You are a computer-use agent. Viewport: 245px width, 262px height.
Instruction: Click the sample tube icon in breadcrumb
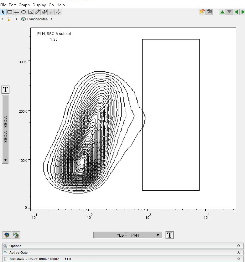(9, 19)
